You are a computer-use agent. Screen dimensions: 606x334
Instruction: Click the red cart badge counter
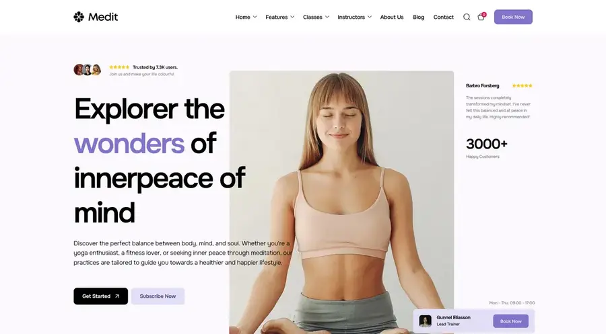484,15
